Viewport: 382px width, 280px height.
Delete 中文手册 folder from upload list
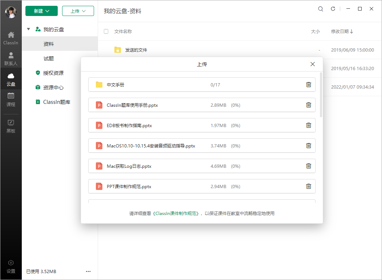(x=308, y=85)
